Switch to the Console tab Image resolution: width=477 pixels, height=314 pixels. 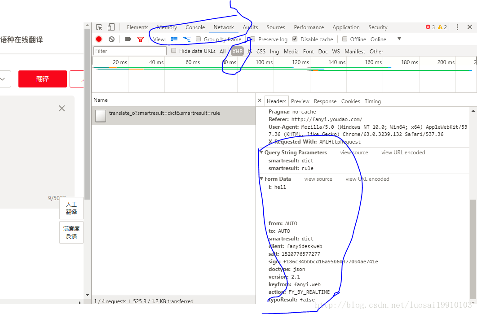pos(195,27)
